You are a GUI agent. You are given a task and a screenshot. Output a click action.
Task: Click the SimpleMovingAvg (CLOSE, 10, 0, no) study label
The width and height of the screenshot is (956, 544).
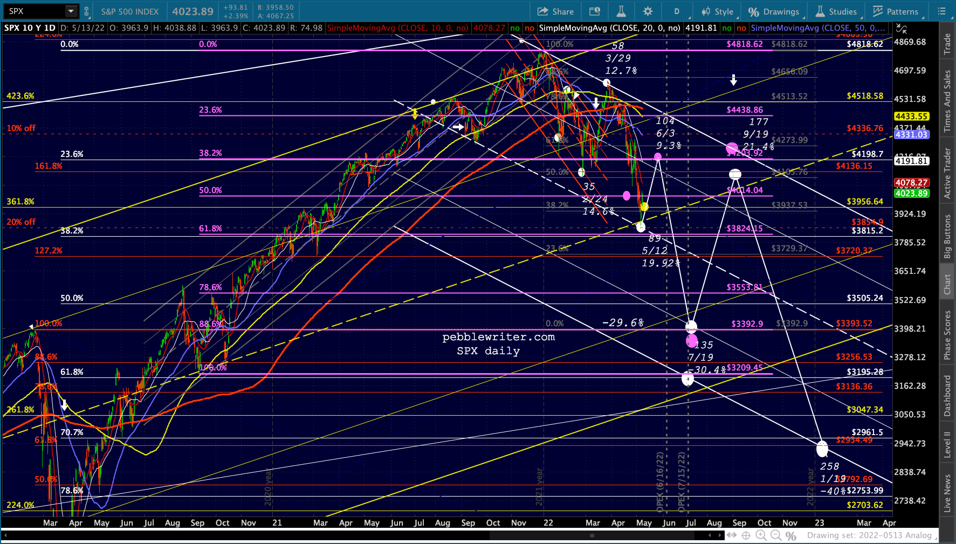click(x=397, y=28)
